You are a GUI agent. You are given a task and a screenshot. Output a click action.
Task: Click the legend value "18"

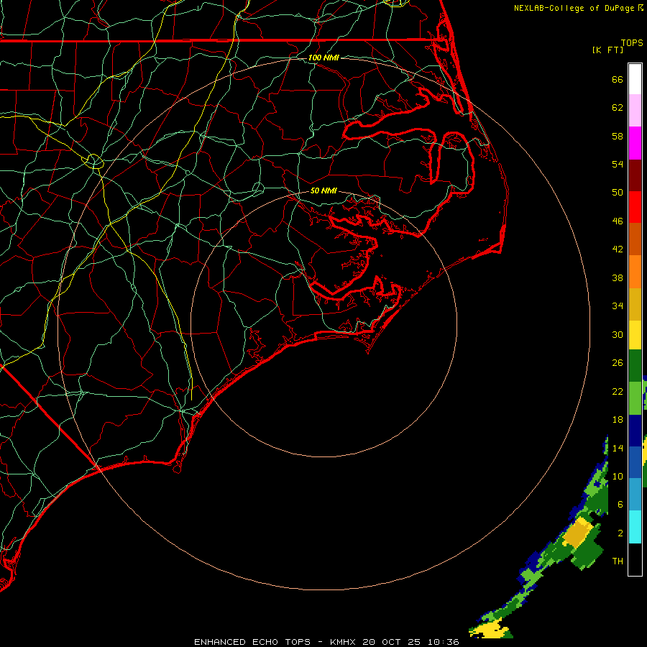click(x=618, y=420)
